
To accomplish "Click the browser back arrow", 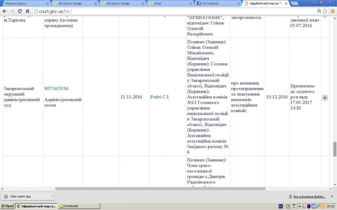I will click(4, 11).
